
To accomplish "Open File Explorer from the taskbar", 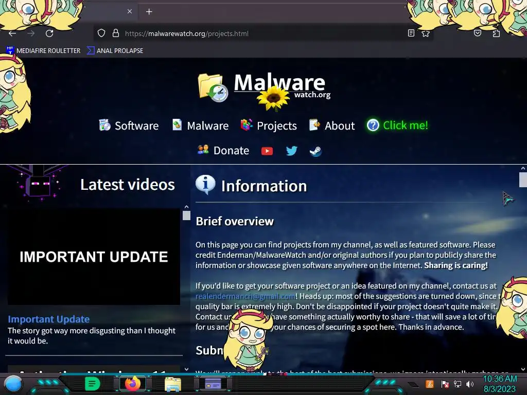I will pos(173,384).
